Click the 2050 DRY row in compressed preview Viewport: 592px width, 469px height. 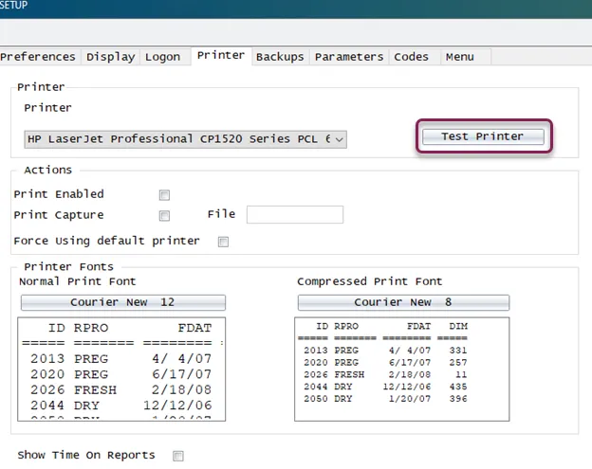tap(385, 399)
